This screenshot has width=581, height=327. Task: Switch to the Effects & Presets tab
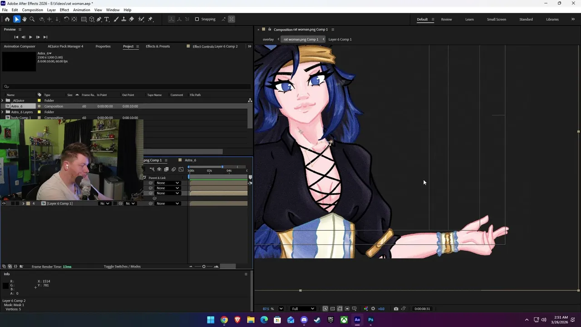[158, 46]
